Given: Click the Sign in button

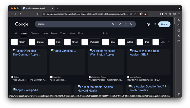Looking at the screenshot, I should [164, 24].
